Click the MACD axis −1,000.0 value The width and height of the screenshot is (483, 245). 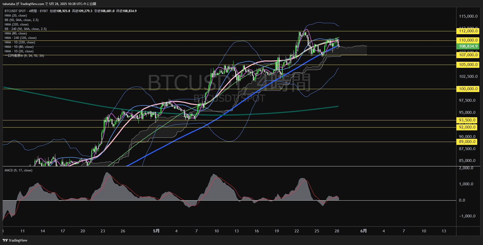(x=467, y=216)
